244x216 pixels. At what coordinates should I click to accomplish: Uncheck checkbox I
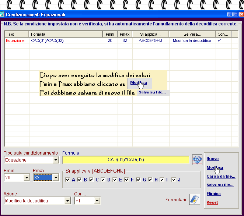162,180
